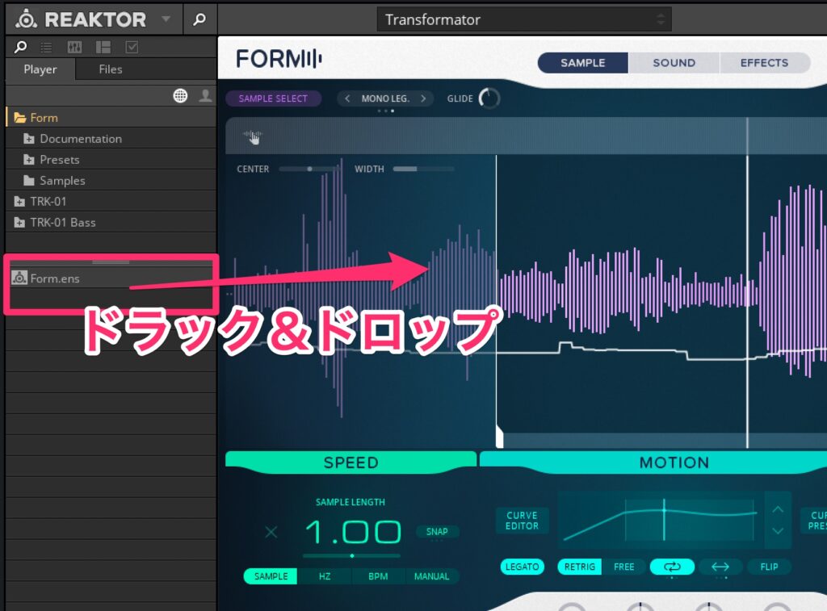Open the mixer sliders panel icon
The width and height of the screenshot is (827, 611).
point(74,47)
